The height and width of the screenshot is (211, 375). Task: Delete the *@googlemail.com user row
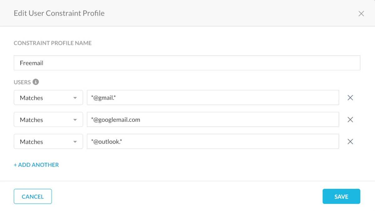[x=350, y=120]
